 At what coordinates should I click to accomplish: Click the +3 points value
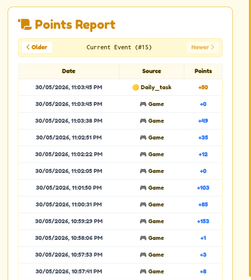pyautogui.click(x=203, y=255)
